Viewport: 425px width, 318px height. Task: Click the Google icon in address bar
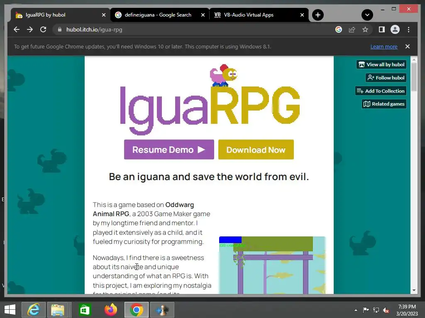pyautogui.click(x=339, y=29)
